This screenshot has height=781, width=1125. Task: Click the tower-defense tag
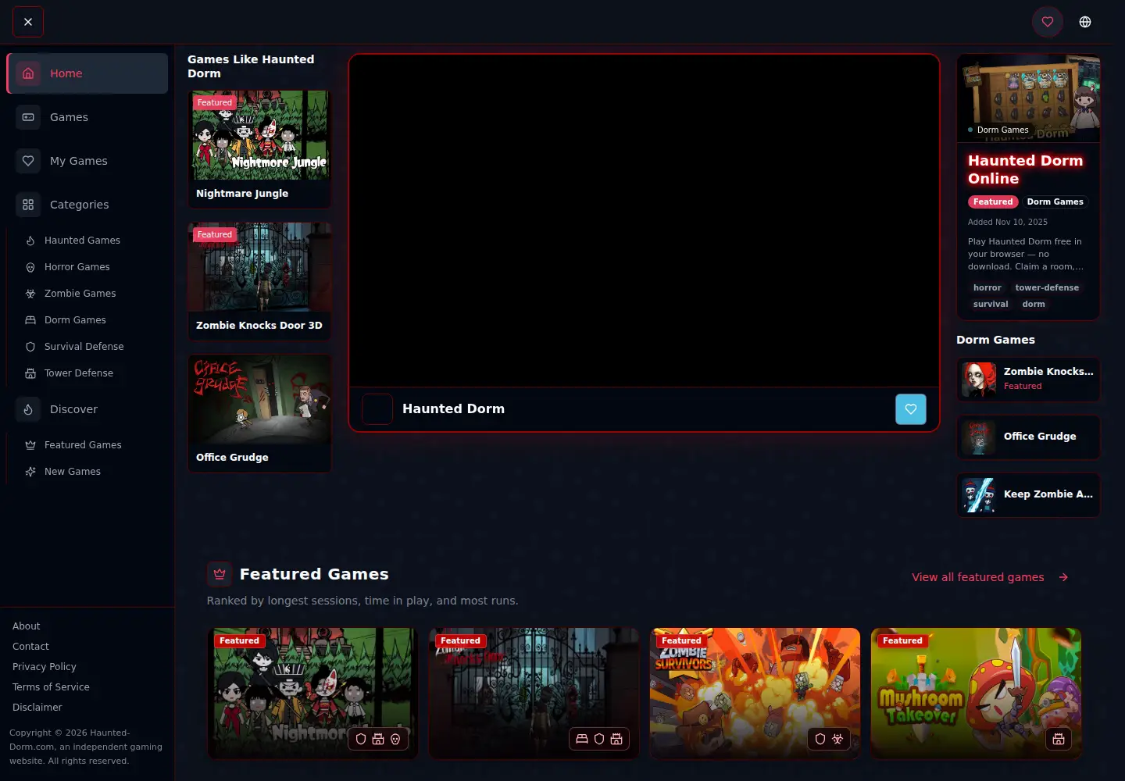[x=1047, y=287]
